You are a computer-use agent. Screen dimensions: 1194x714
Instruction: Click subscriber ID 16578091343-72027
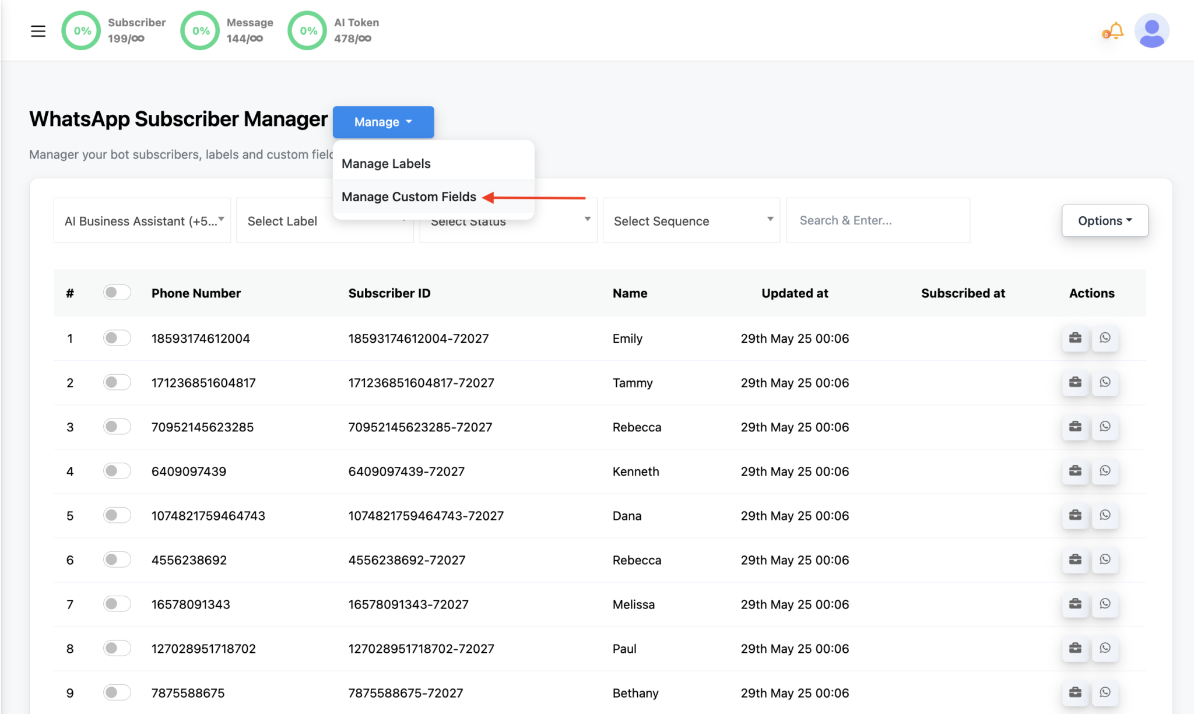[x=408, y=604]
